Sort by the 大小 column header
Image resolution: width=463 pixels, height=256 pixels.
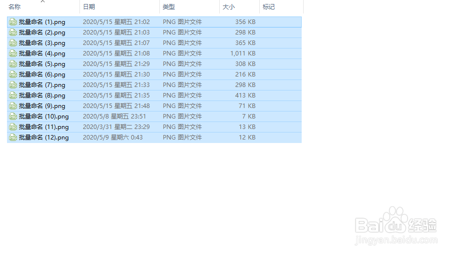pos(229,6)
